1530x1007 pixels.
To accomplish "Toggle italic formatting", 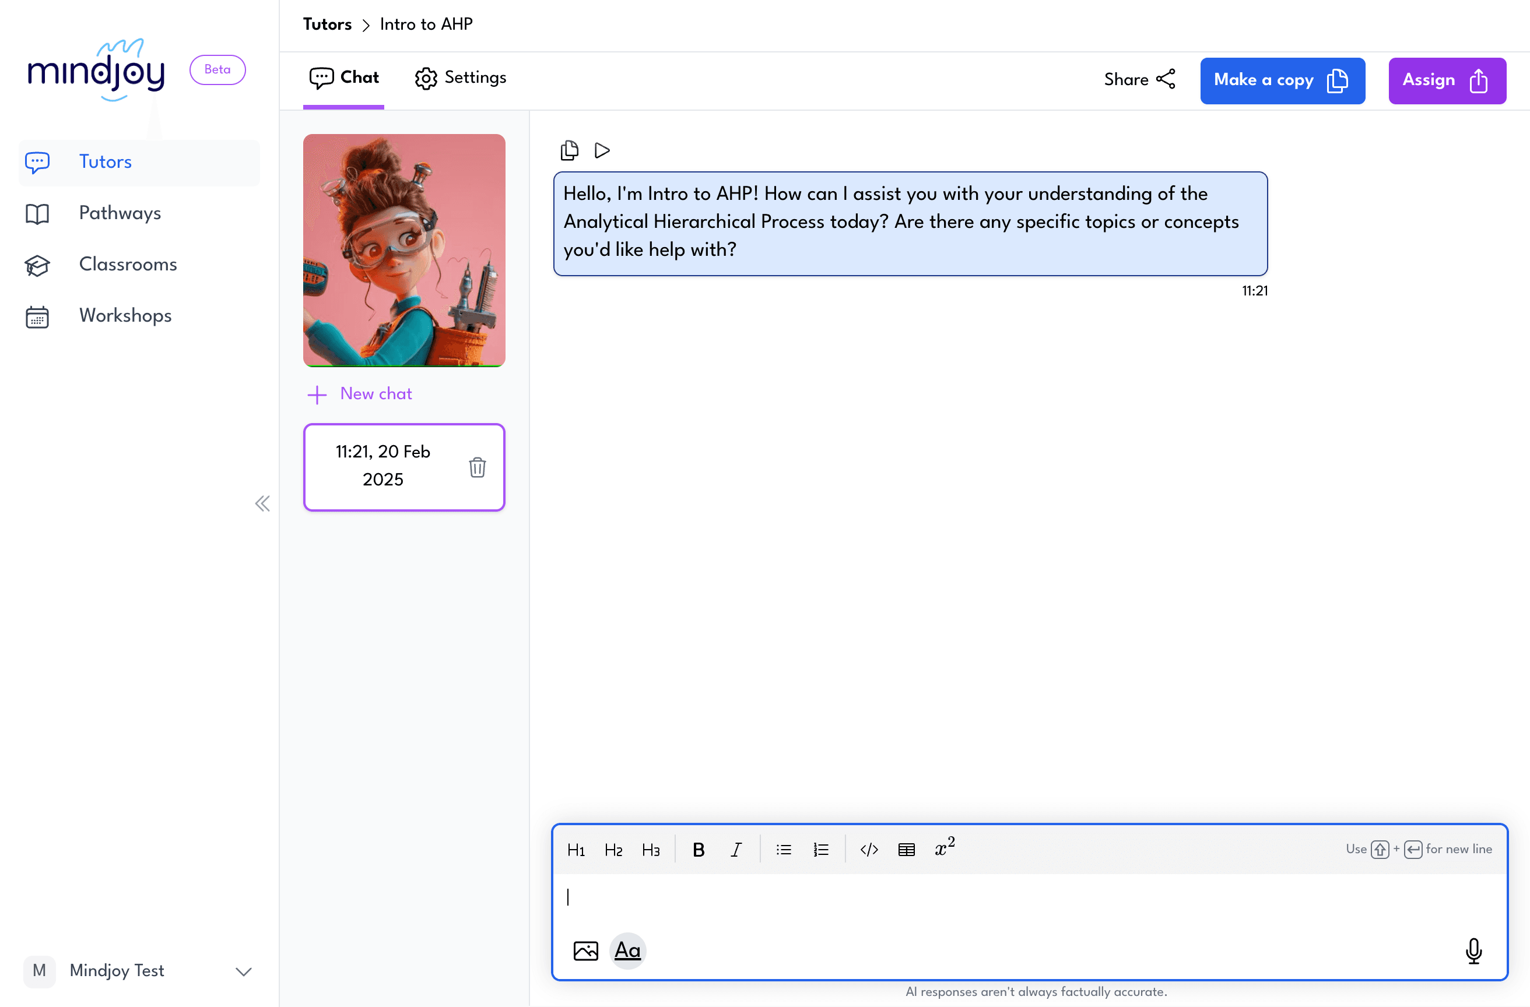I will pyautogui.click(x=736, y=850).
